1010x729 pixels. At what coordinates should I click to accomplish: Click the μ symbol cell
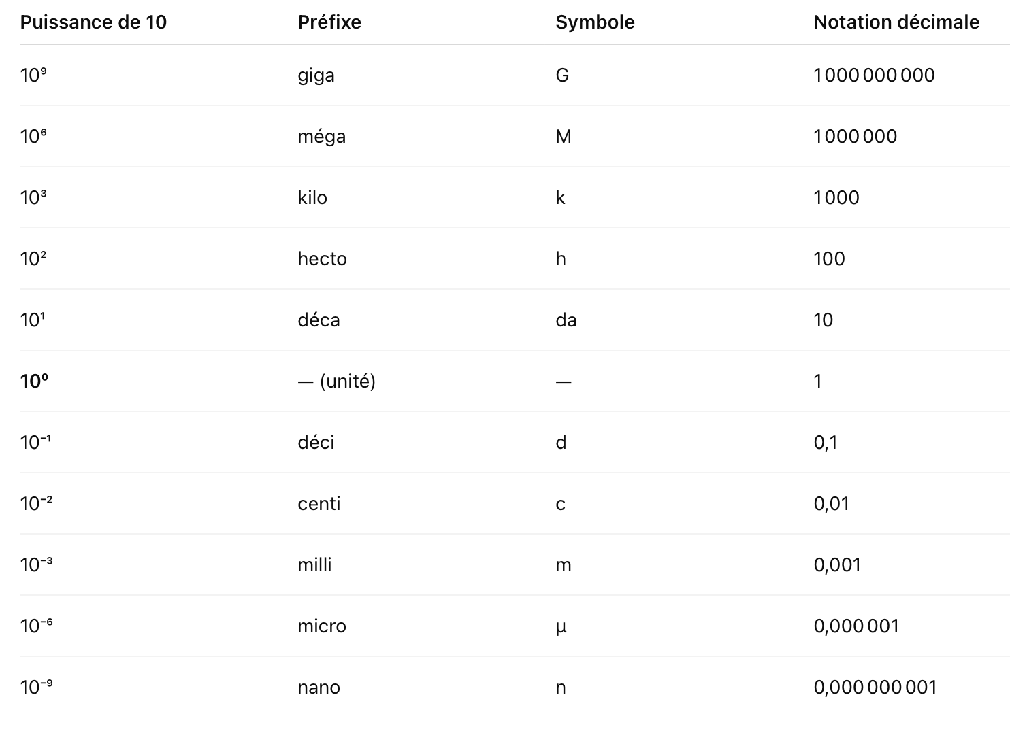tap(561, 626)
